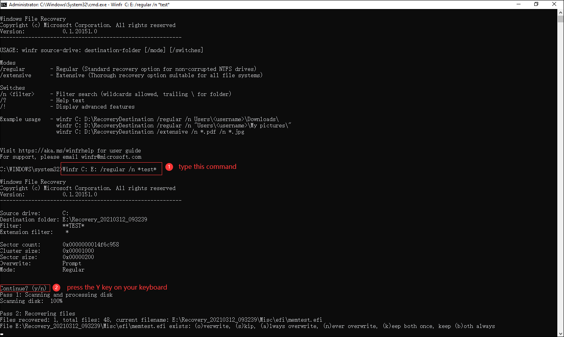Click the red step 1 circle marker

[x=169, y=167]
